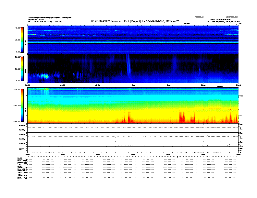Click the RAD2 spectrogram panel
The width and height of the screenshot is (257, 198).
(133, 40)
